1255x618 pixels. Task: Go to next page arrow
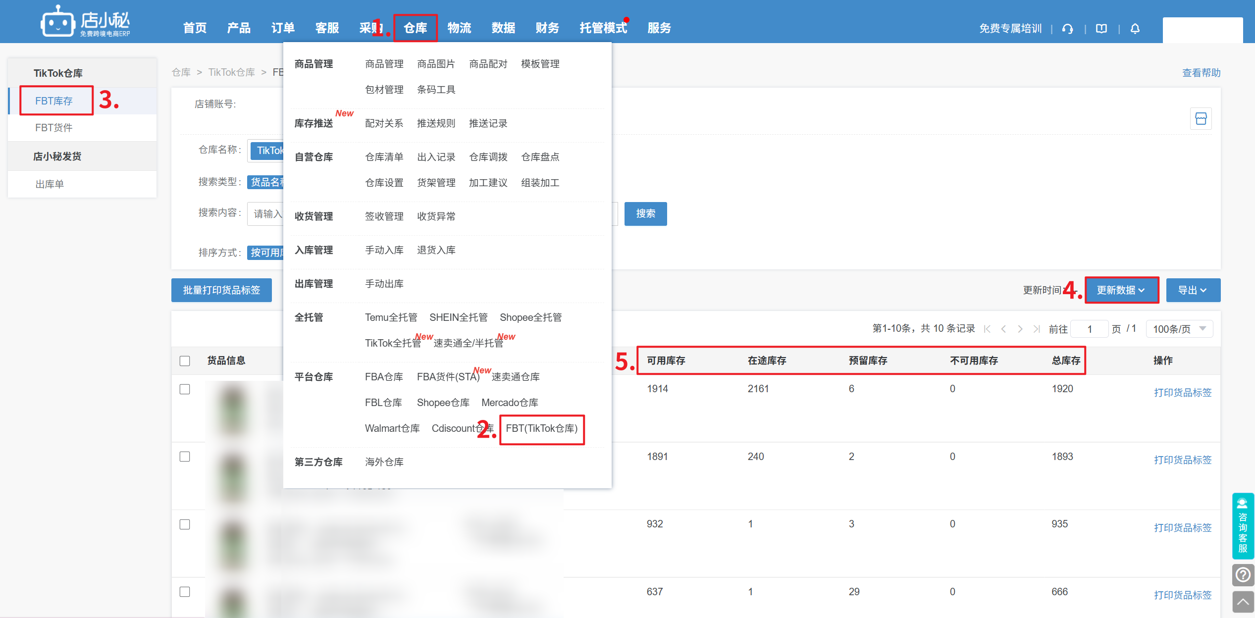click(x=1020, y=329)
